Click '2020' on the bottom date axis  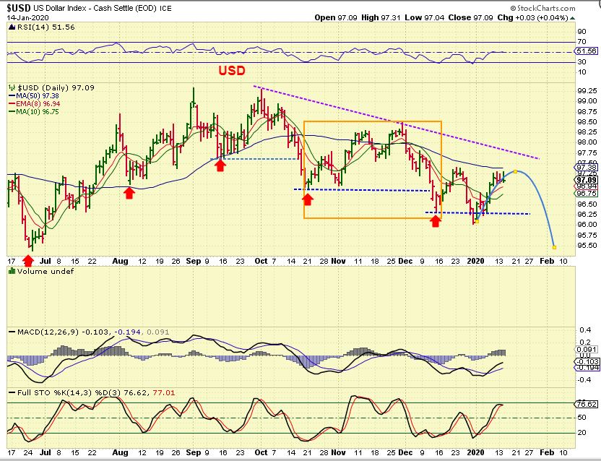pos(475,452)
